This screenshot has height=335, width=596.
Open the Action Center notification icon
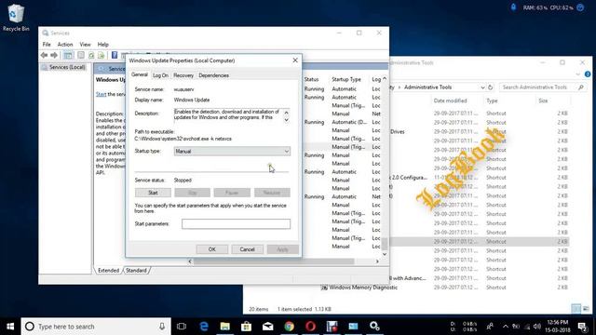click(582, 327)
